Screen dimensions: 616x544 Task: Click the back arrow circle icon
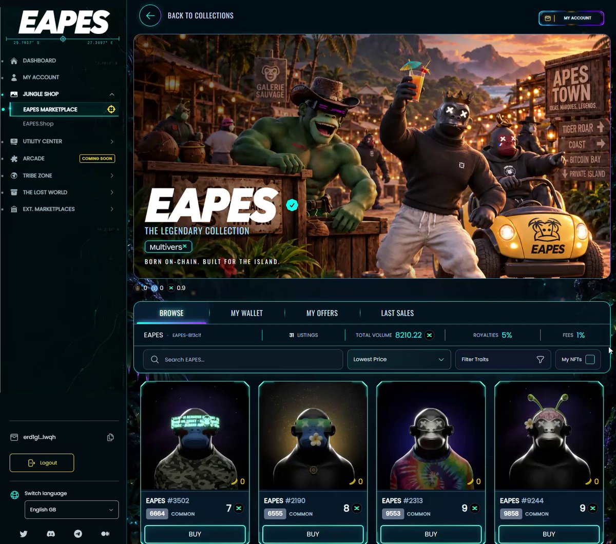tap(150, 16)
